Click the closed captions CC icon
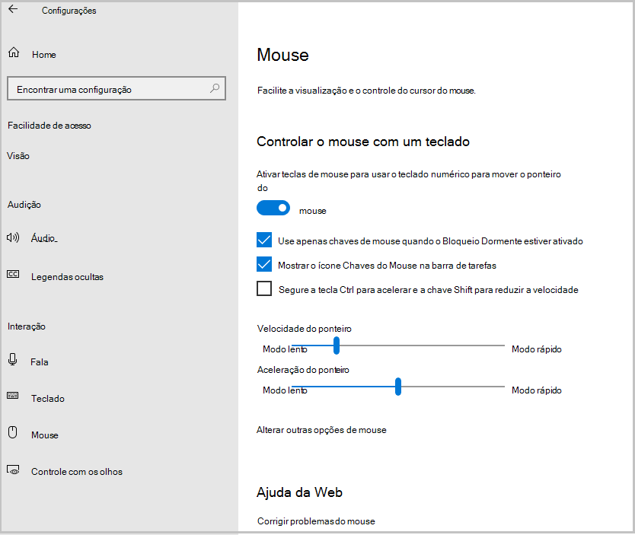The height and width of the screenshot is (535, 635). 13,275
